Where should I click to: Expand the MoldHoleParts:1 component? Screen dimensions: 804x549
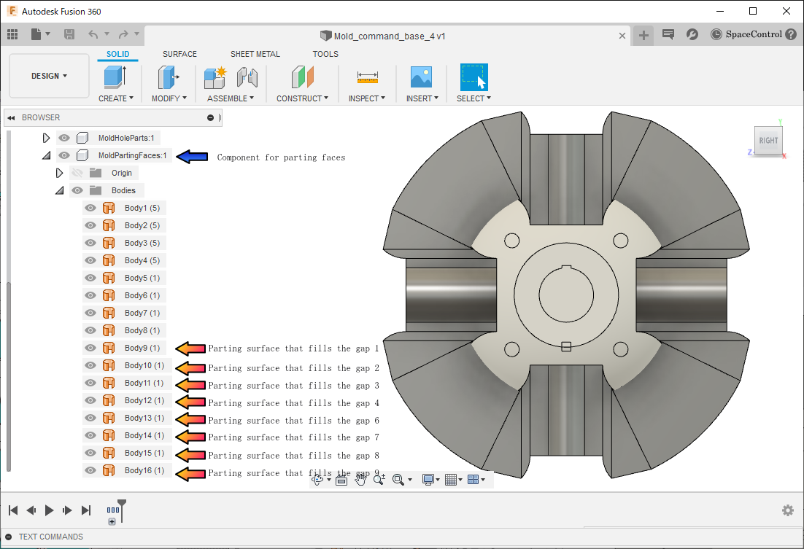click(x=47, y=138)
